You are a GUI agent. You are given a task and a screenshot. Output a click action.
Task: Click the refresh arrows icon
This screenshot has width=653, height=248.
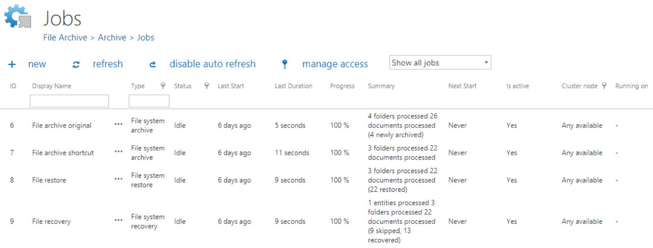(x=76, y=65)
